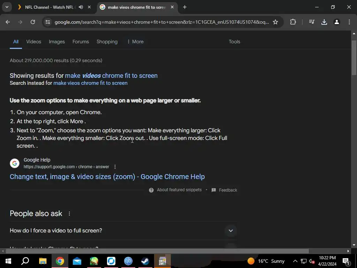The image size is (357, 268).
Task: Reload the current page
Action: (33, 22)
